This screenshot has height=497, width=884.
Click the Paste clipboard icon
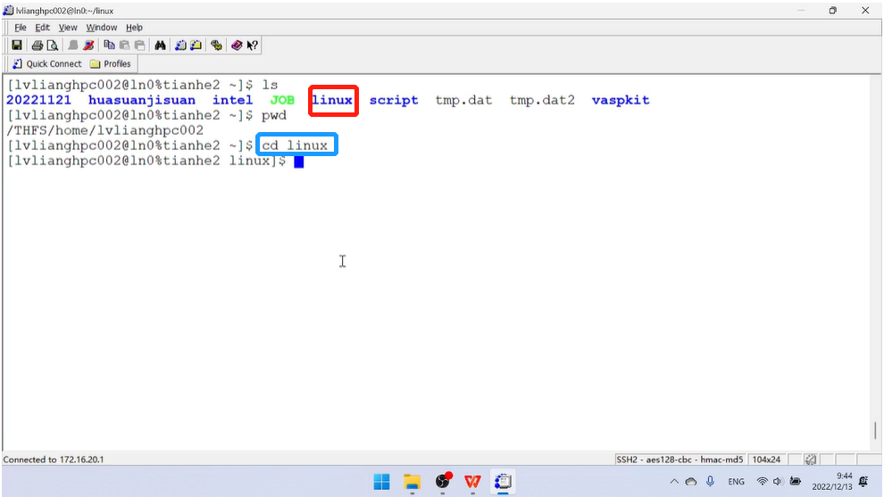click(125, 46)
